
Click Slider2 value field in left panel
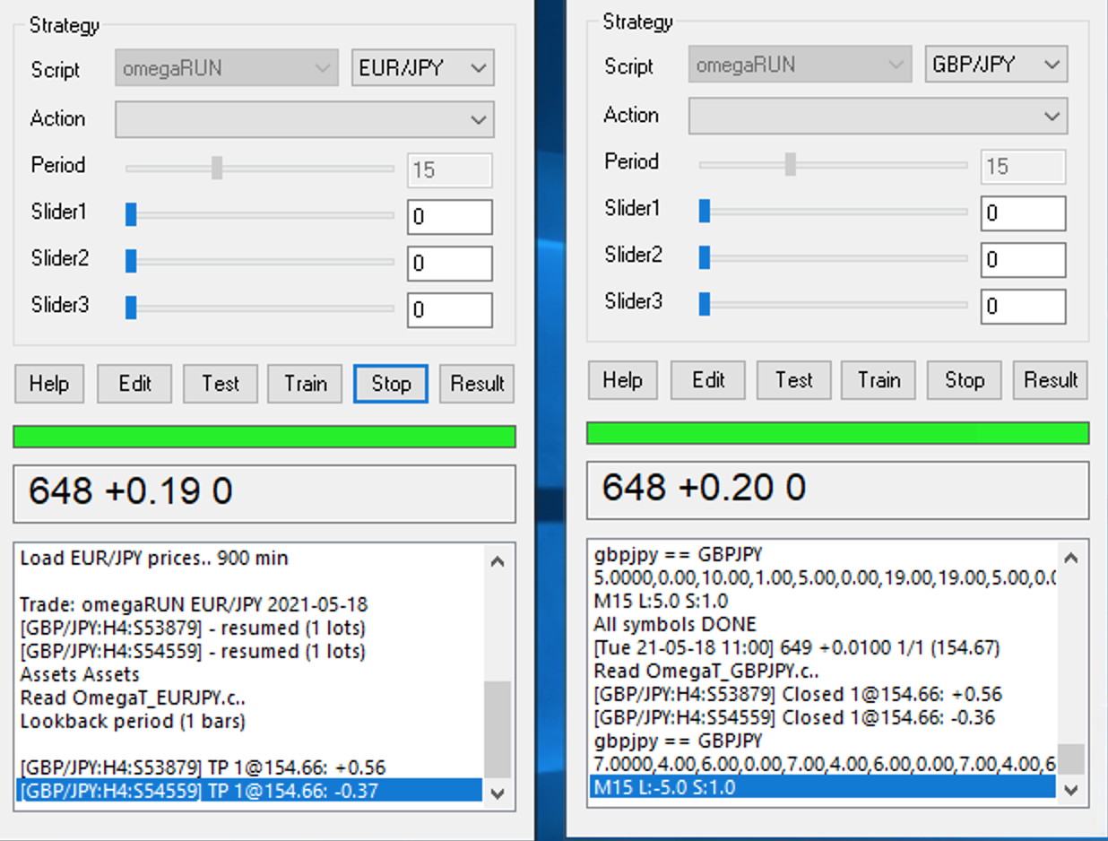click(x=449, y=264)
